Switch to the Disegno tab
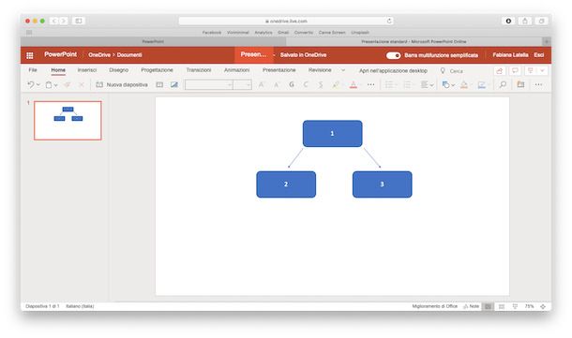Screen dimensions: 572x338 point(118,70)
